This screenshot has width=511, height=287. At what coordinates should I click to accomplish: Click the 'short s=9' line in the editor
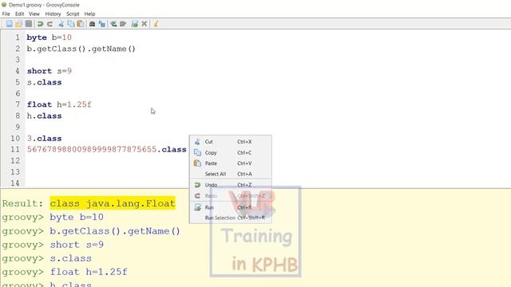coord(50,71)
